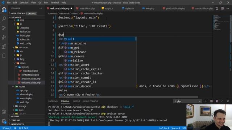The width and height of the screenshot is (232, 130).
Task: Switch to the styles.css tab
Action: point(130,9)
